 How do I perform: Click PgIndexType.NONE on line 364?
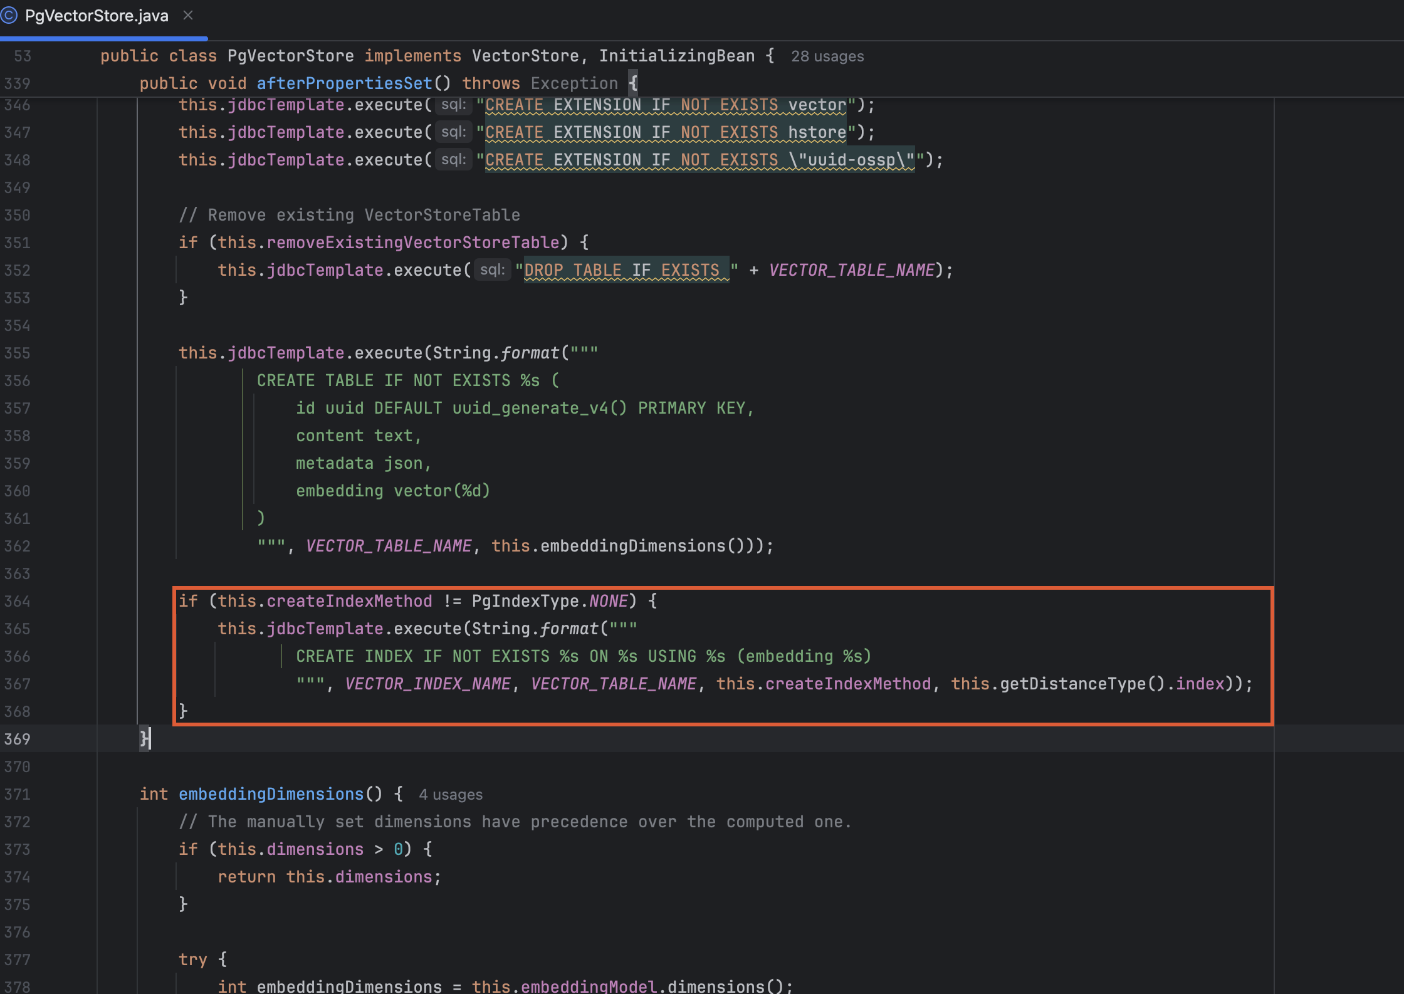(550, 601)
